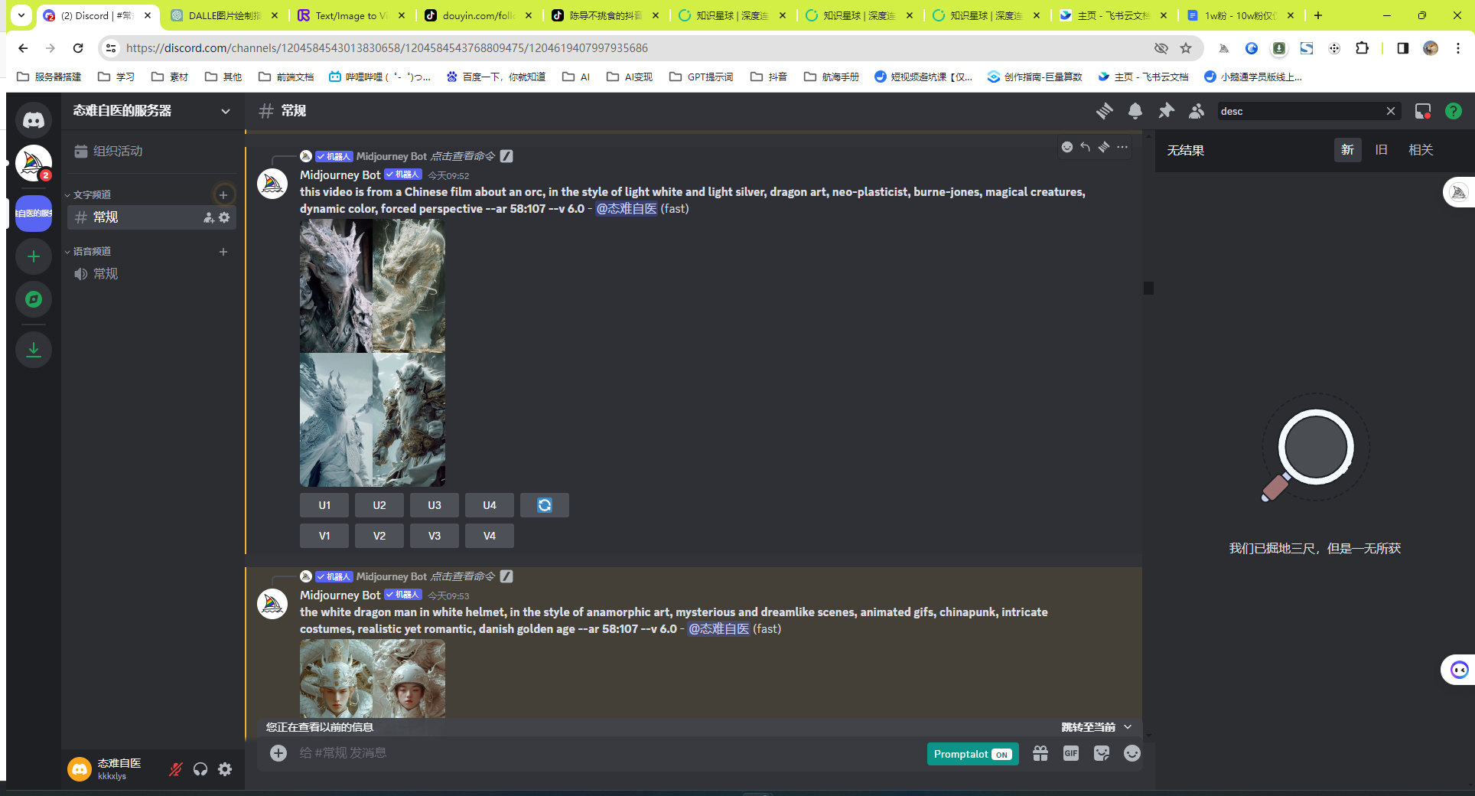The height and width of the screenshot is (796, 1475).
Task: Open the green Help icon
Action: (1454, 111)
